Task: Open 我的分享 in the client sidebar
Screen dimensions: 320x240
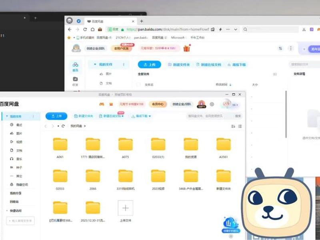Action: pyautogui.click(x=16, y=193)
